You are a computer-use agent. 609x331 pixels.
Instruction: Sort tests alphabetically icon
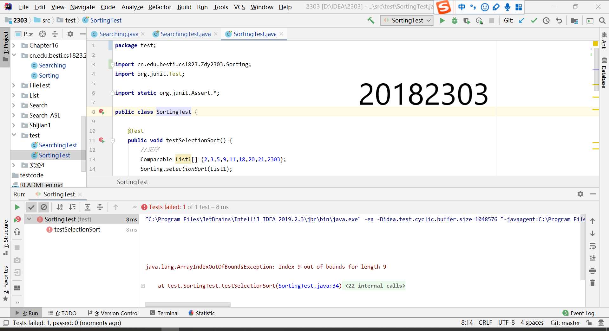pos(60,207)
